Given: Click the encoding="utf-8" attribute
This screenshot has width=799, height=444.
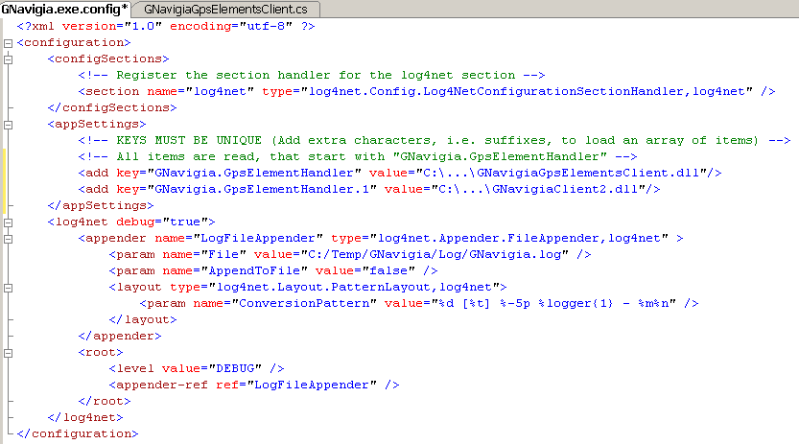Looking at the screenshot, I should [x=231, y=27].
